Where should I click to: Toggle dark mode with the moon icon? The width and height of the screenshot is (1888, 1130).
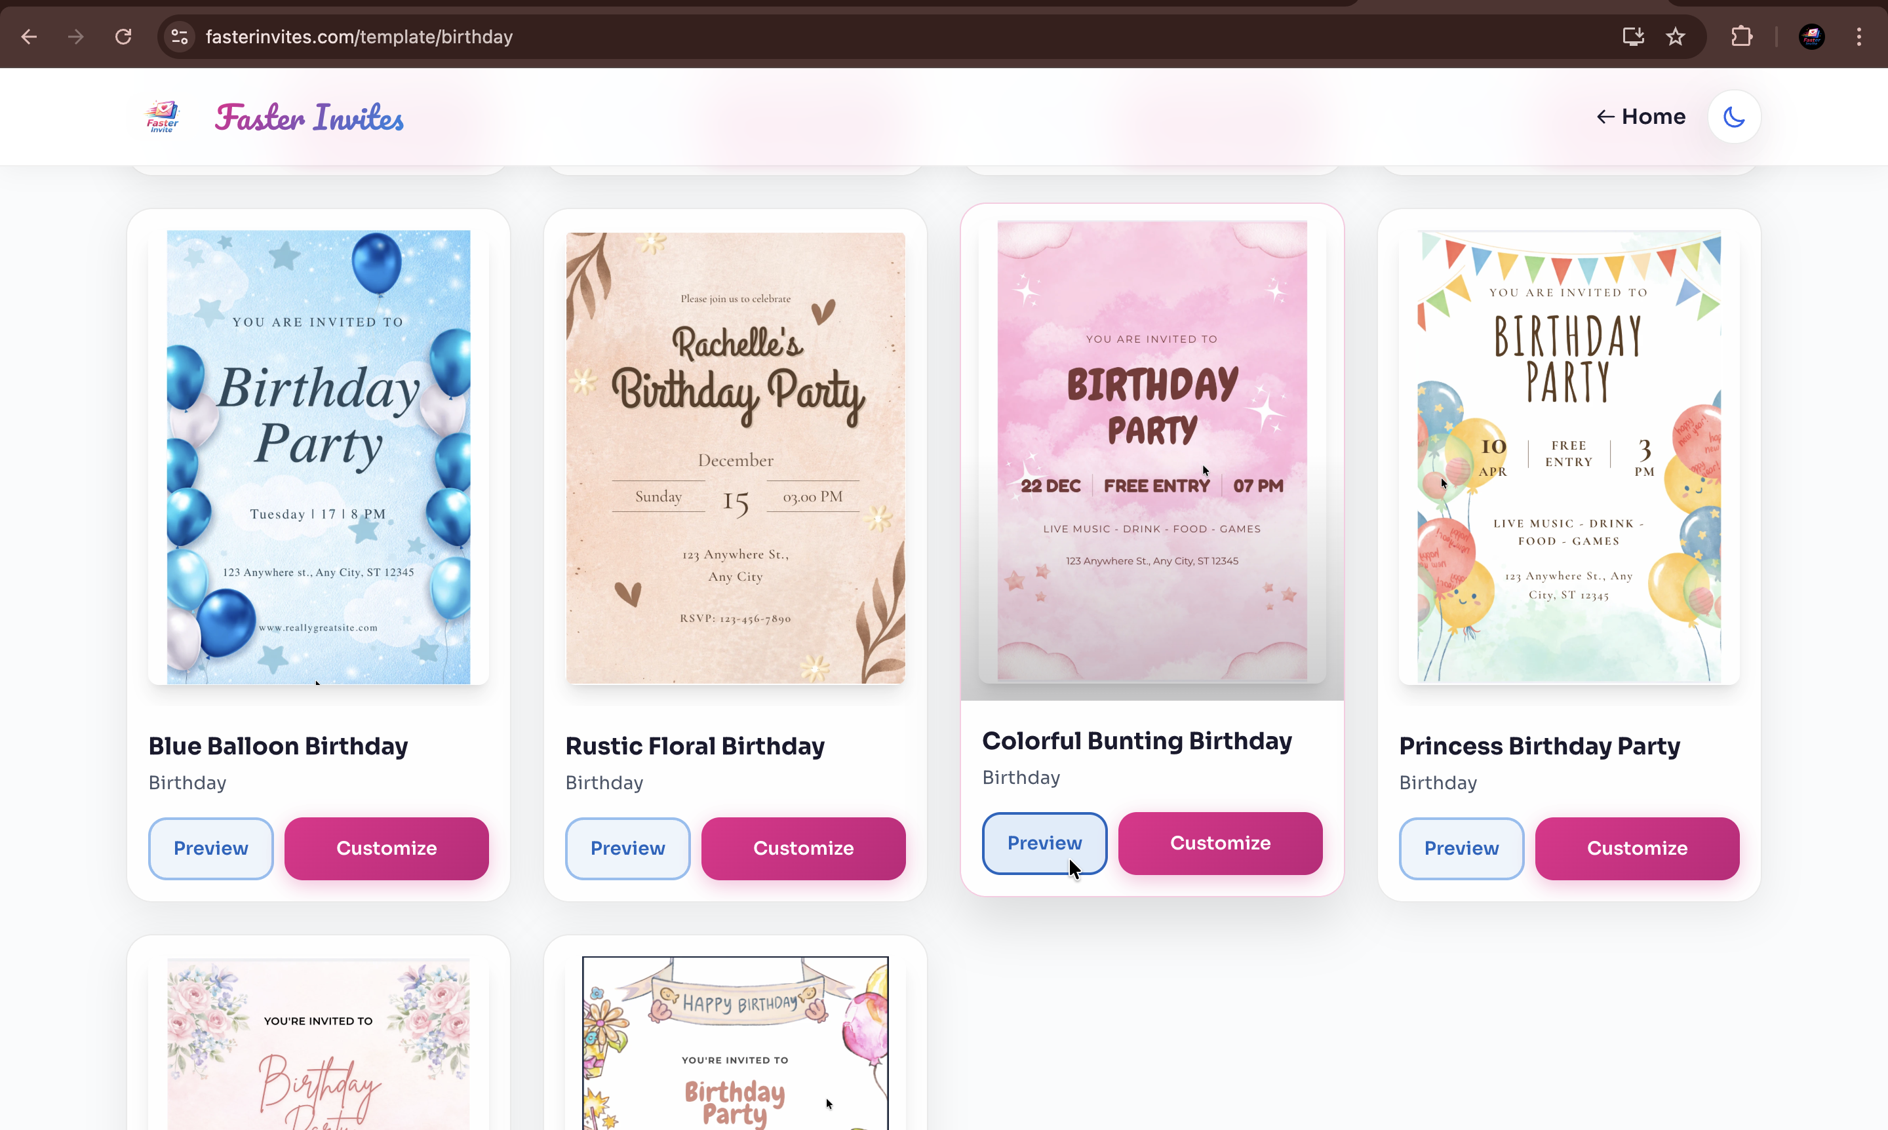(x=1733, y=116)
